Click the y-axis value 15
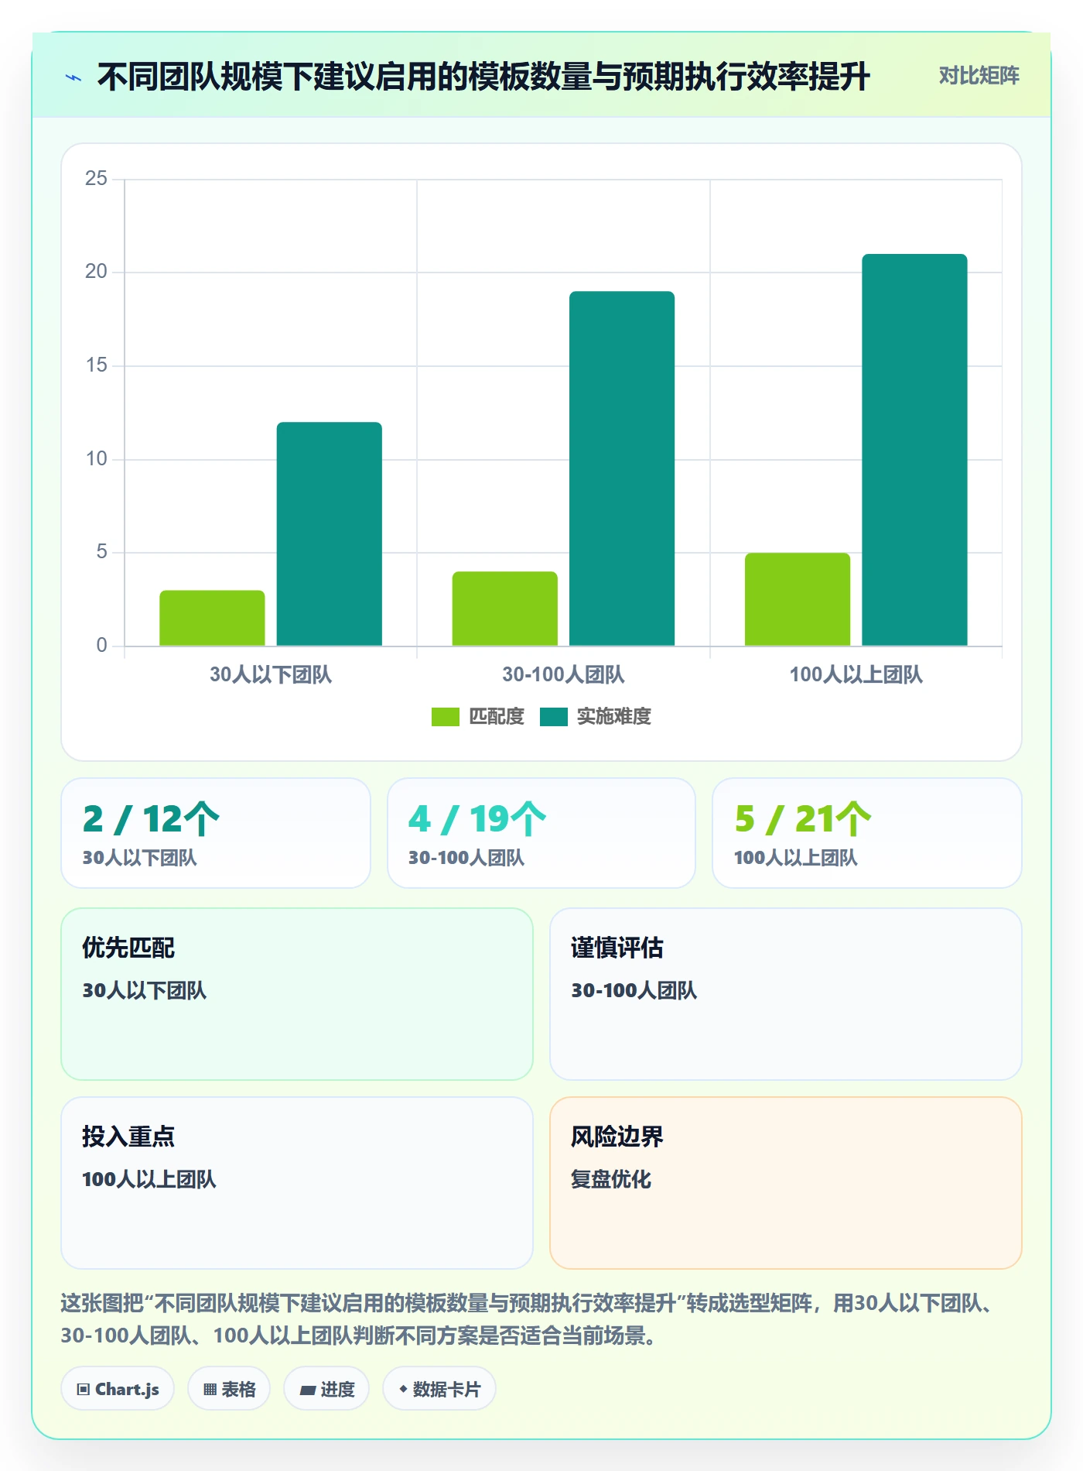Screen dimensions: 1083x1471 pyautogui.click(x=96, y=365)
